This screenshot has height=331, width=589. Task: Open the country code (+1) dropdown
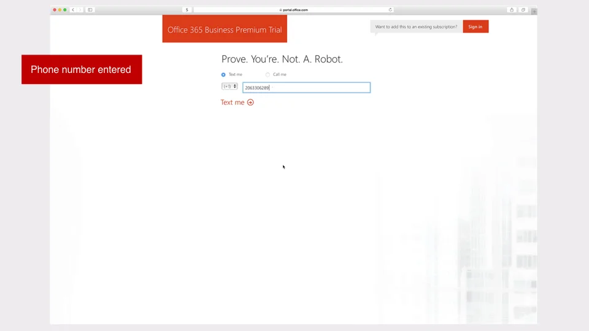tap(229, 86)
